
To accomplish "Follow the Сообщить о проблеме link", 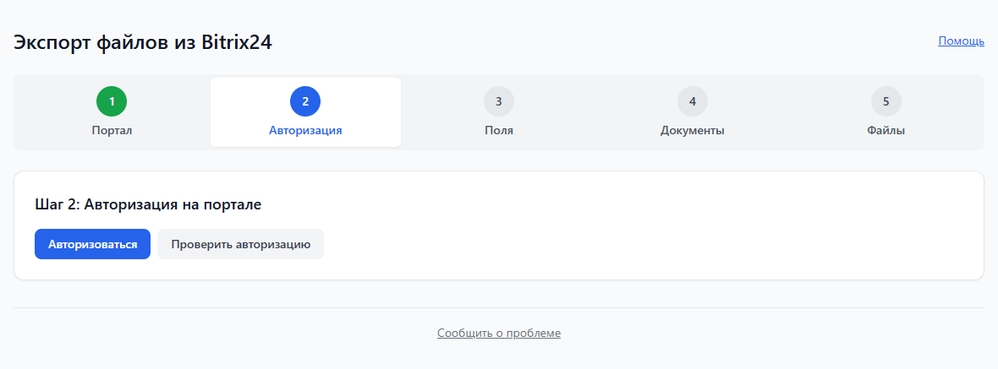I will [x=499, y=333].
